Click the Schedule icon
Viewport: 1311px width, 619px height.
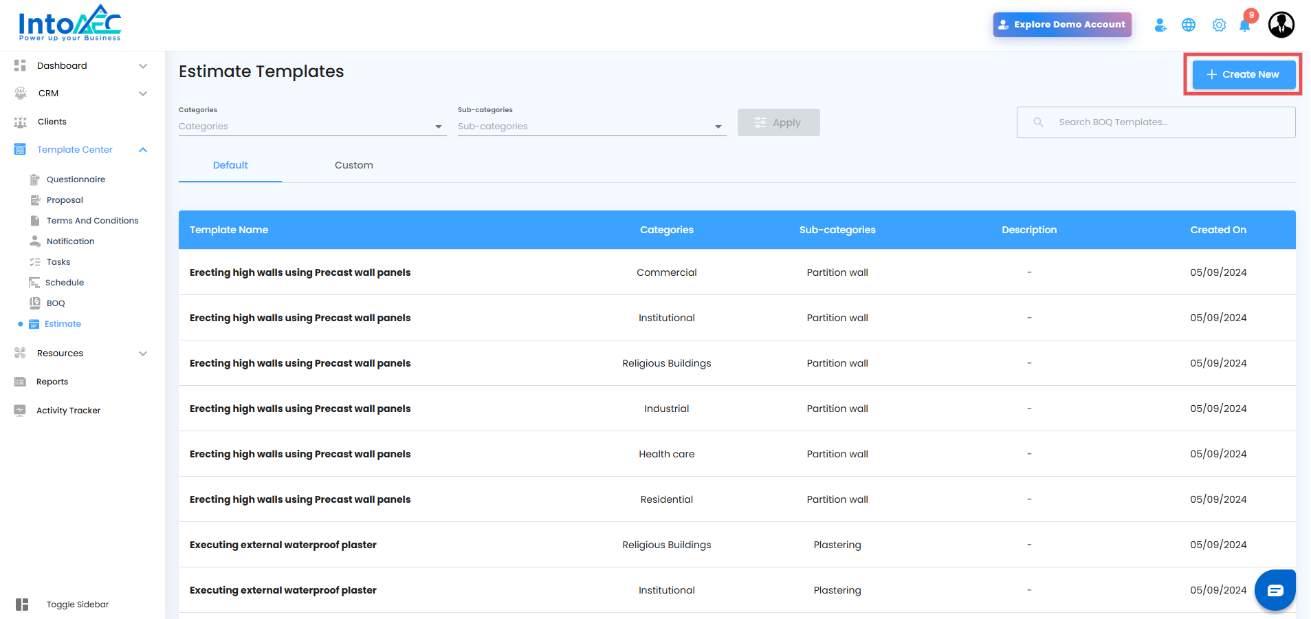[34, 283]
